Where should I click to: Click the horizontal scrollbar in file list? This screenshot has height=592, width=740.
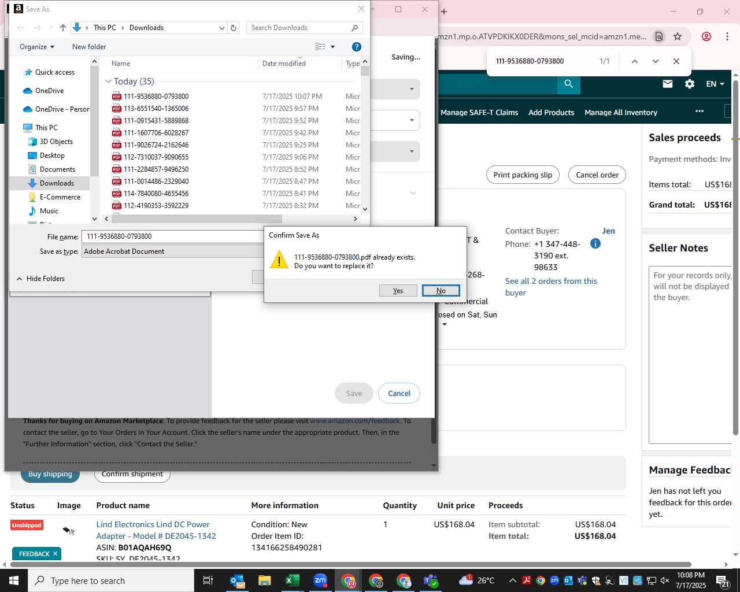click(197, 219)
